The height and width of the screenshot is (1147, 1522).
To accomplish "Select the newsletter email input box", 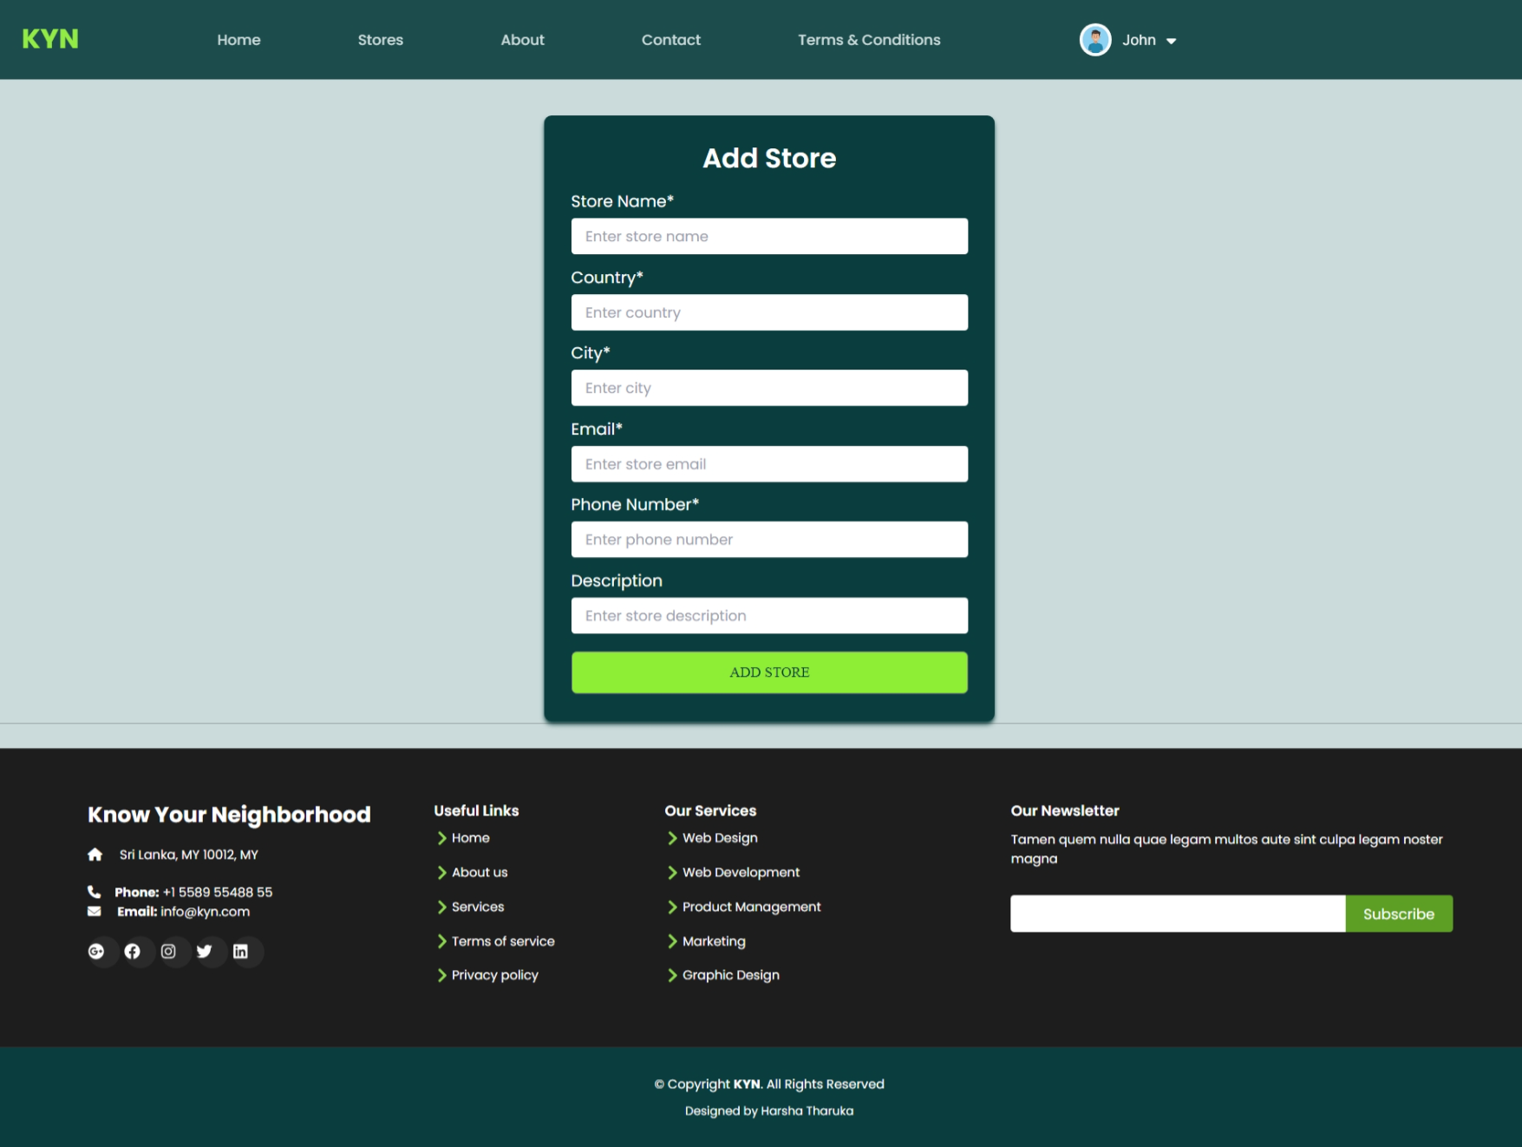I will coord(1177,914).
